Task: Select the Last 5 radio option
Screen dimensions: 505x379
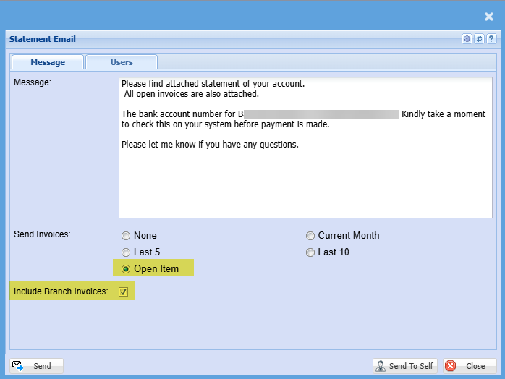Action: tap(126, 252)
